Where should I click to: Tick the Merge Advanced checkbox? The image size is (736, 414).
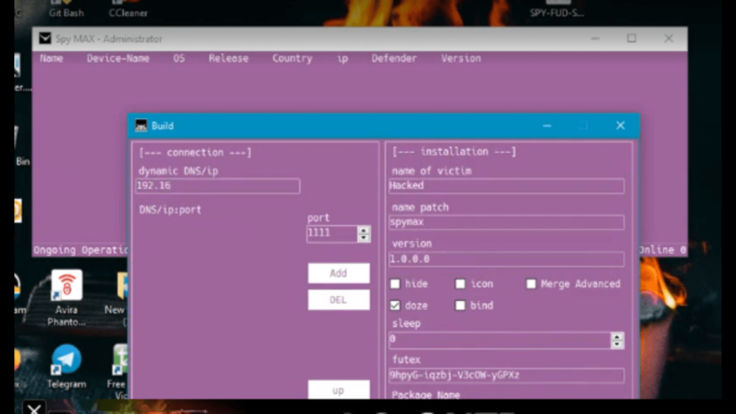[x=531, y=284]
